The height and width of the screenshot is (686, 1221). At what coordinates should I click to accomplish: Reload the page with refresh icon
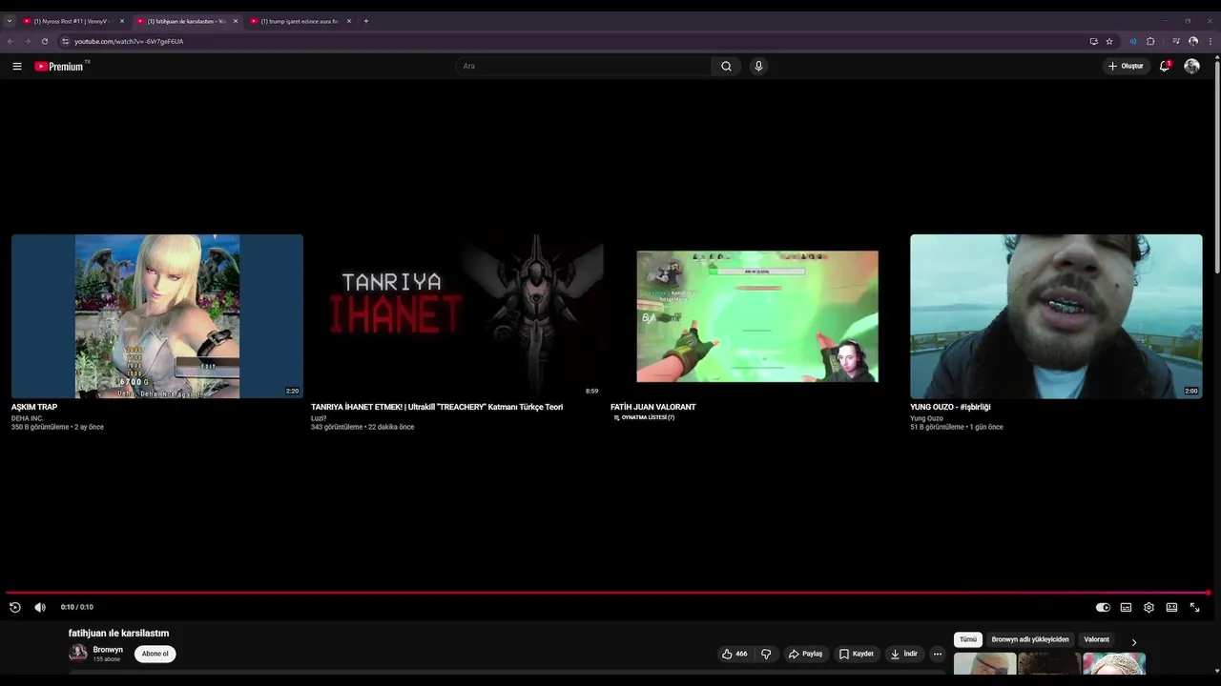[x=44, y=41]
